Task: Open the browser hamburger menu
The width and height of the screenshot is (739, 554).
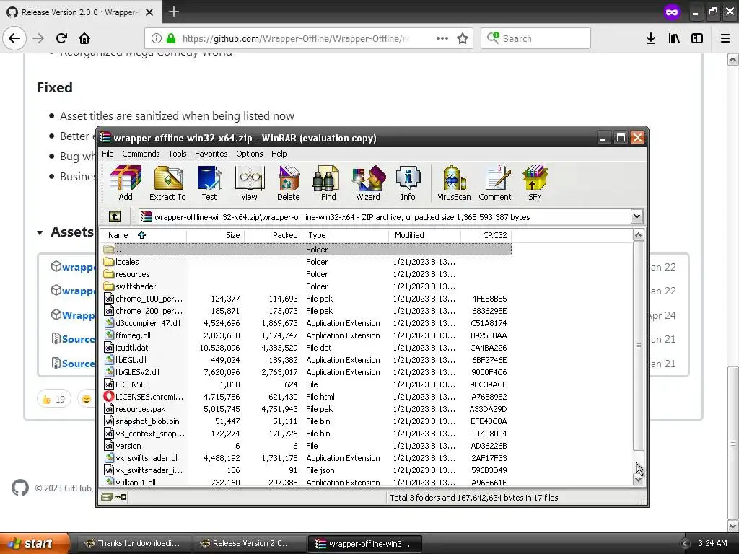Action: [725, 39]
